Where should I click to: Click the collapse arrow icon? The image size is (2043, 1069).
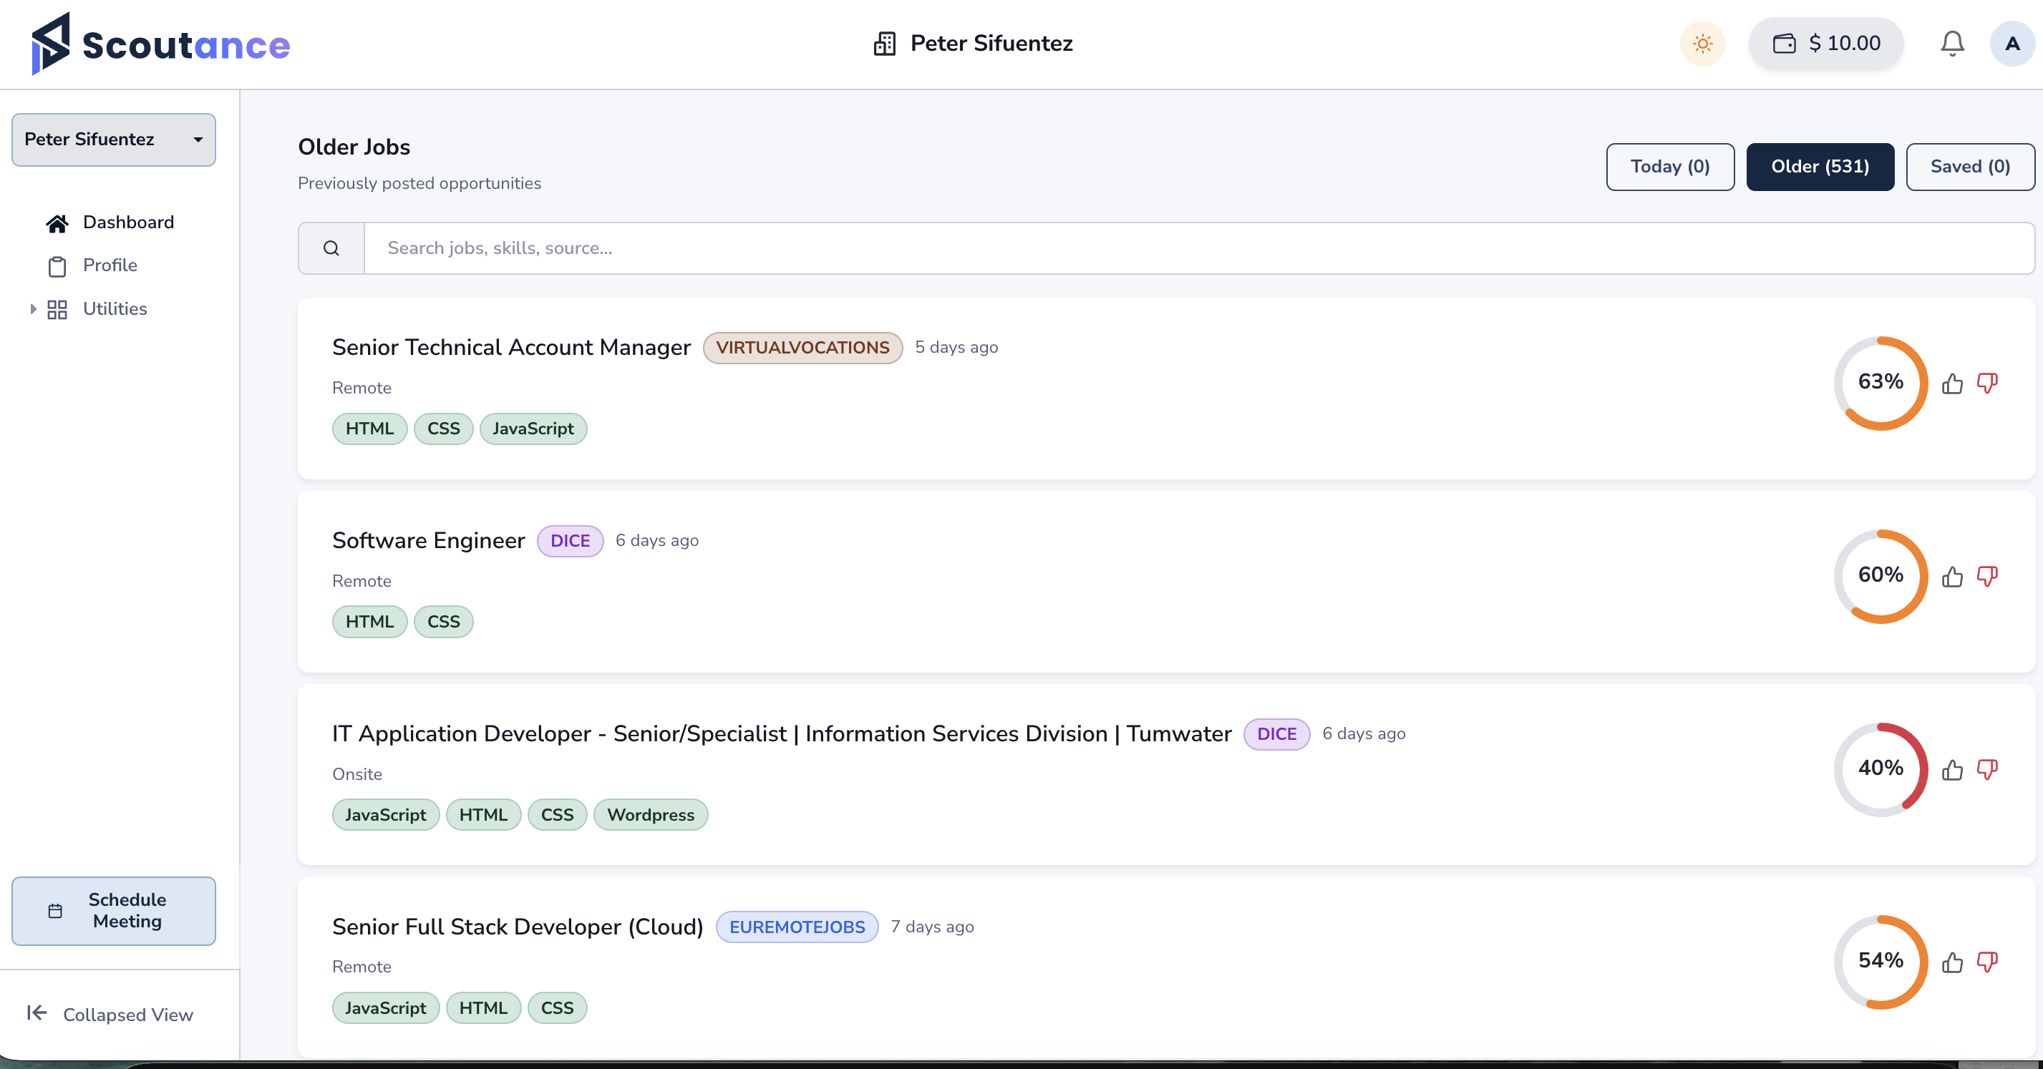[37, 1012]
